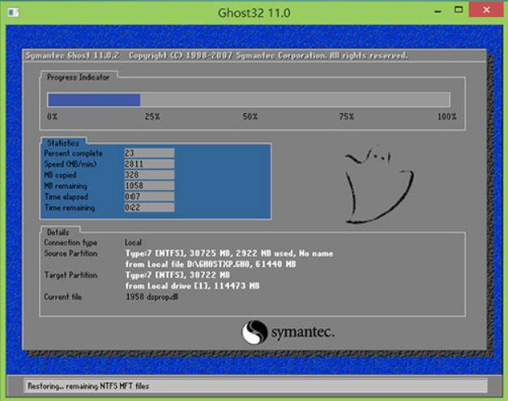Click the MB remaining value field
Viewport: 508px width, 401px height.
[148, 185]
